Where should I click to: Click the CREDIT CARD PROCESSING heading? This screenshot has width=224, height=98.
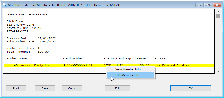27,15
